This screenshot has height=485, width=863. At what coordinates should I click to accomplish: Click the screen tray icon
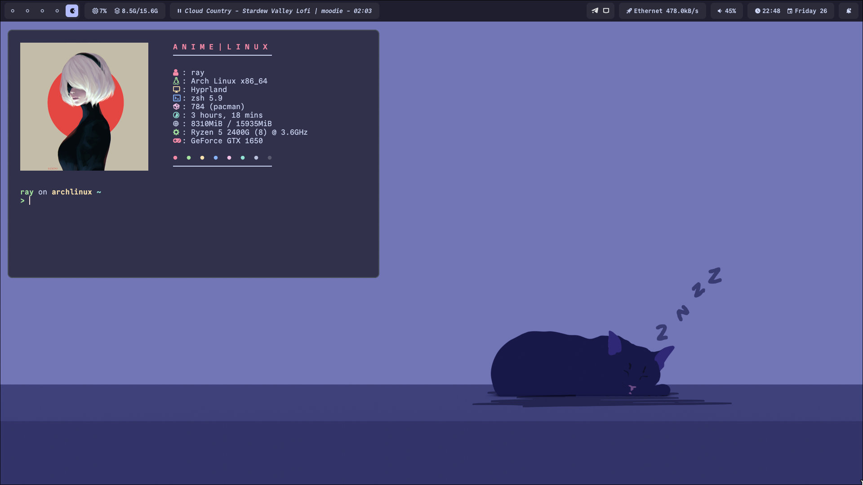606,11
